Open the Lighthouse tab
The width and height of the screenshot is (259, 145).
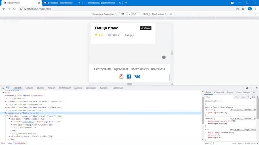click(118, 88)
